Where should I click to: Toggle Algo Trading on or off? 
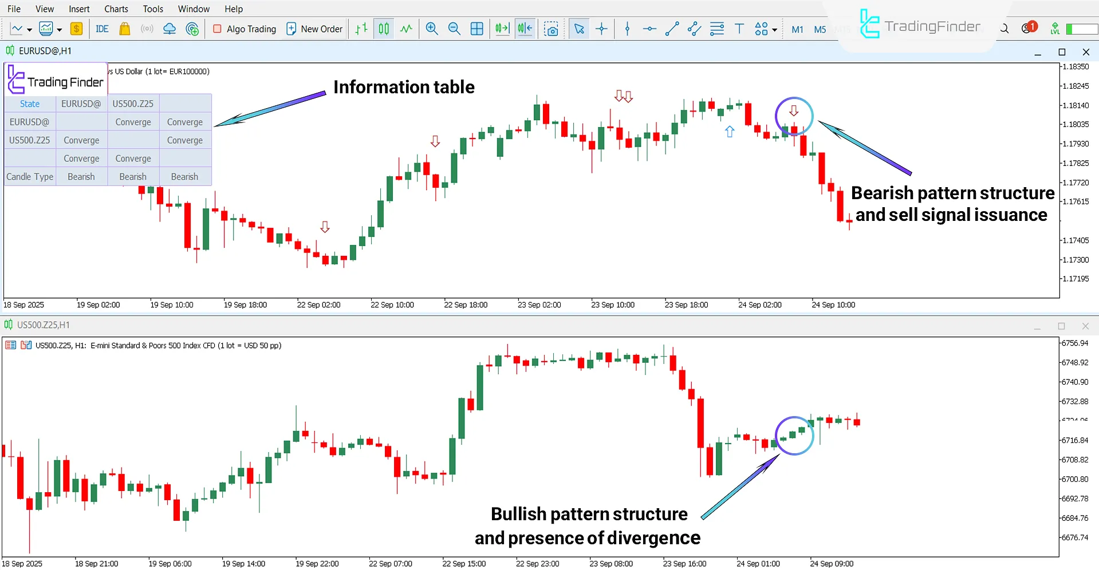point(244,29)
